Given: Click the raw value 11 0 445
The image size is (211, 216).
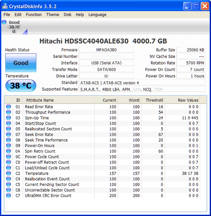Looking at the screenshot, I should (190, 118).
